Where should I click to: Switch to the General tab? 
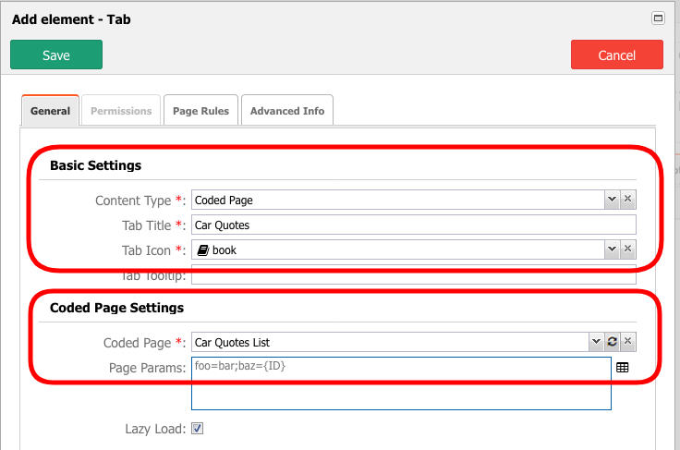tap(50, 111)
